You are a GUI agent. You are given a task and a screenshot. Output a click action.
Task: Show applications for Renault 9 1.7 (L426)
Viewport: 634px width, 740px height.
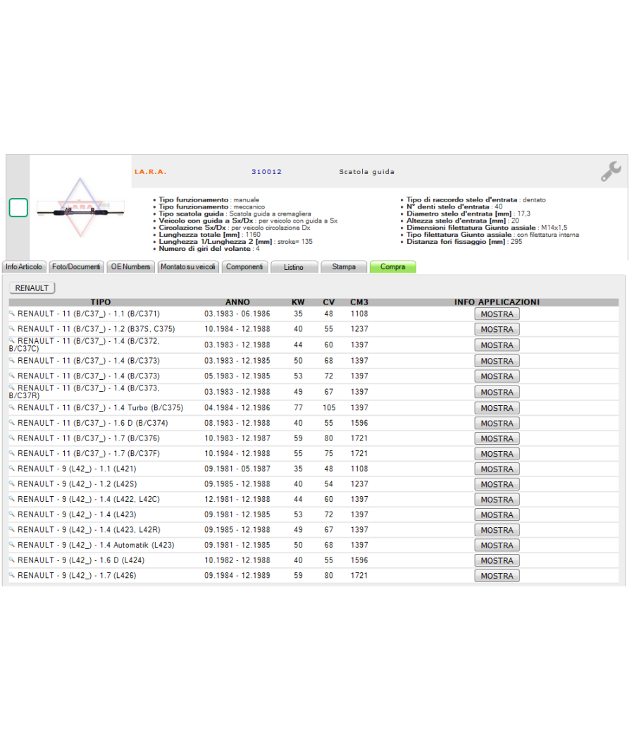click(x=497, y=576)
